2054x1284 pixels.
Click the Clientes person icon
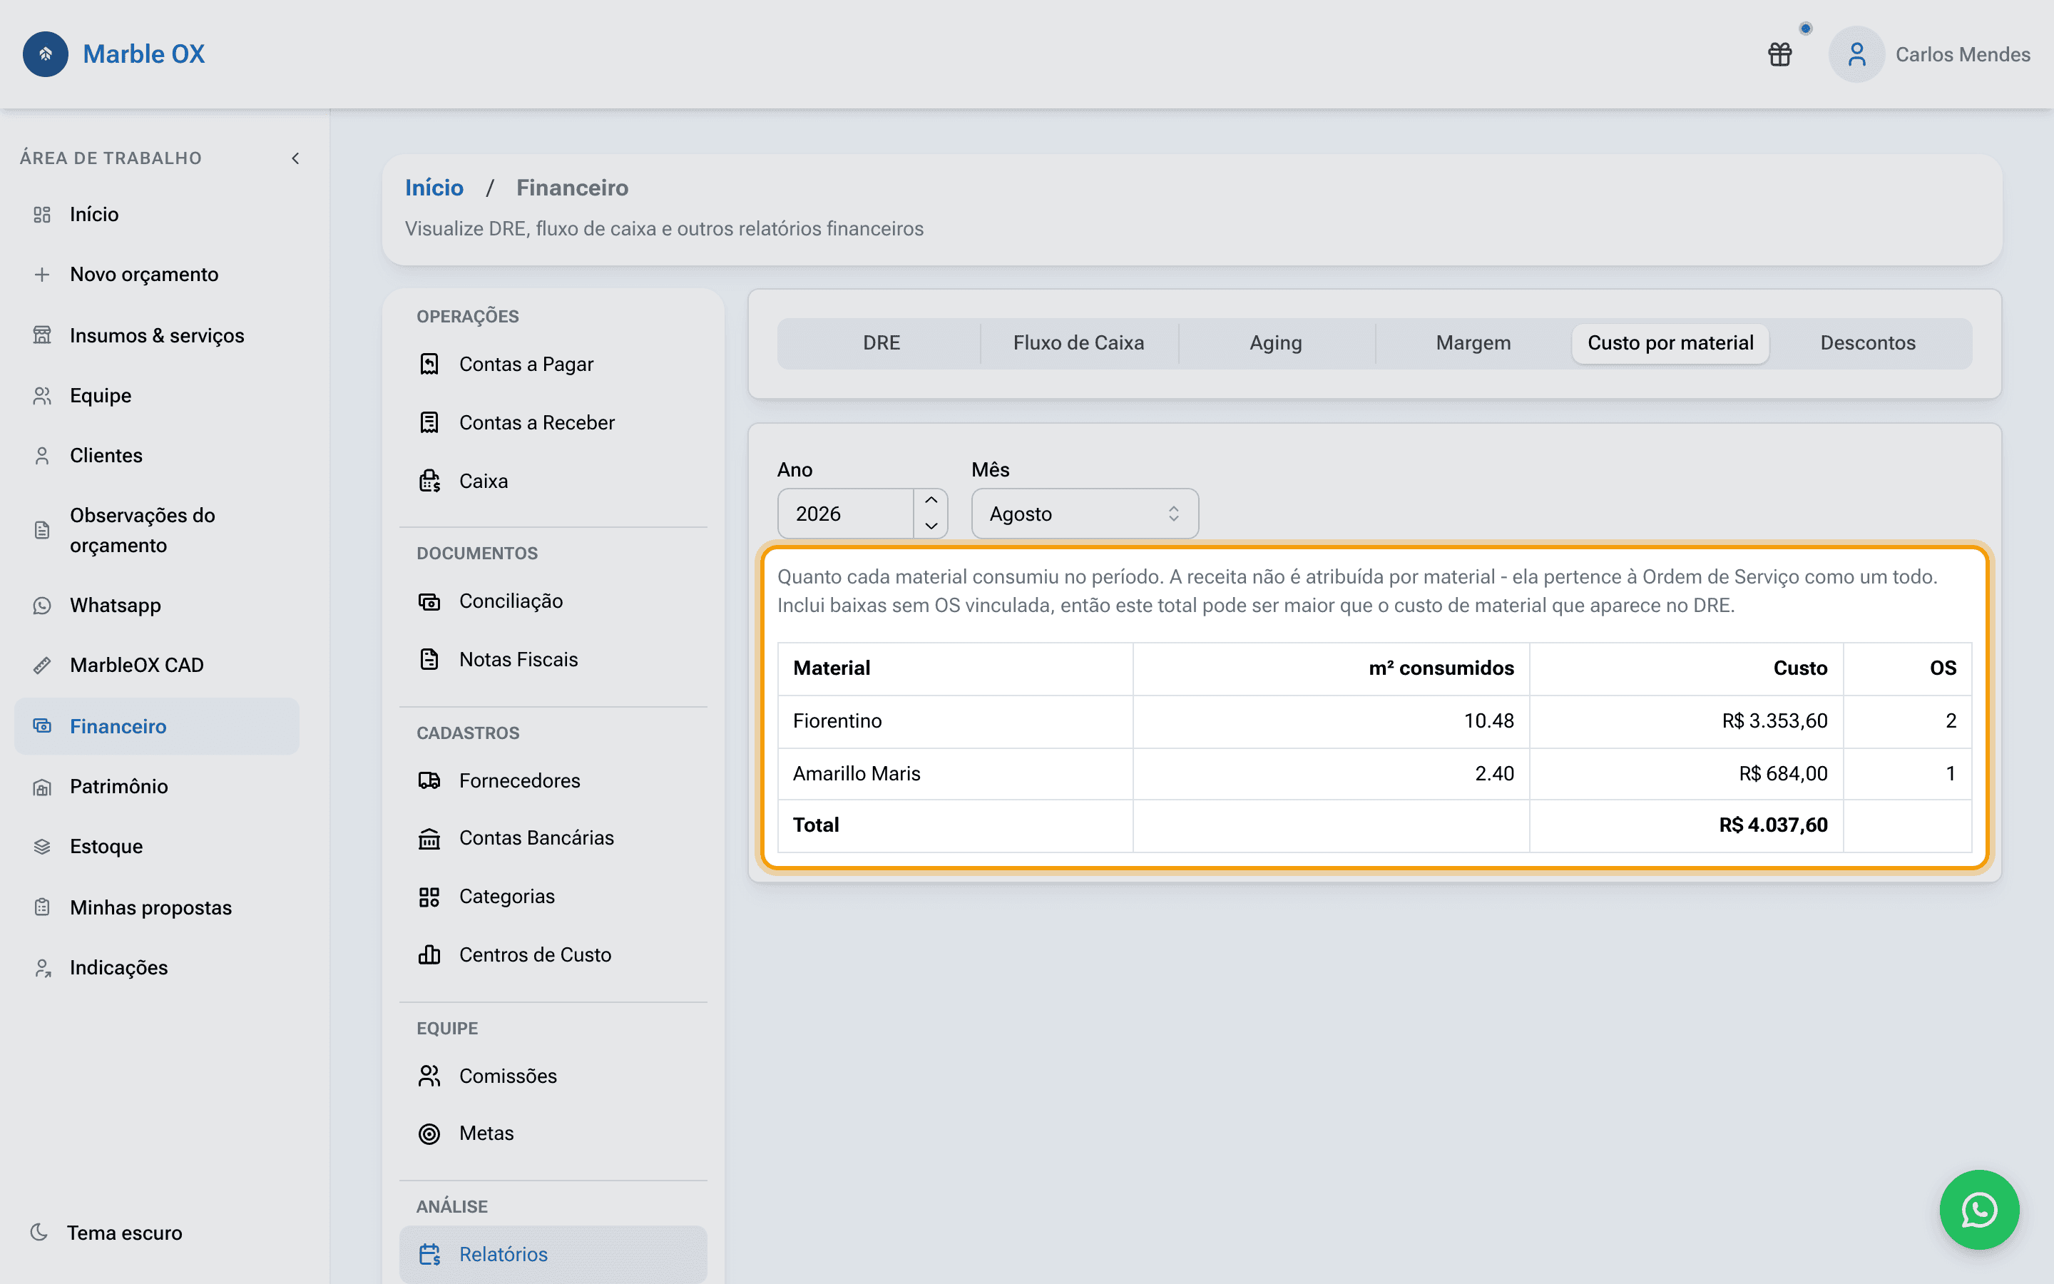41,456
